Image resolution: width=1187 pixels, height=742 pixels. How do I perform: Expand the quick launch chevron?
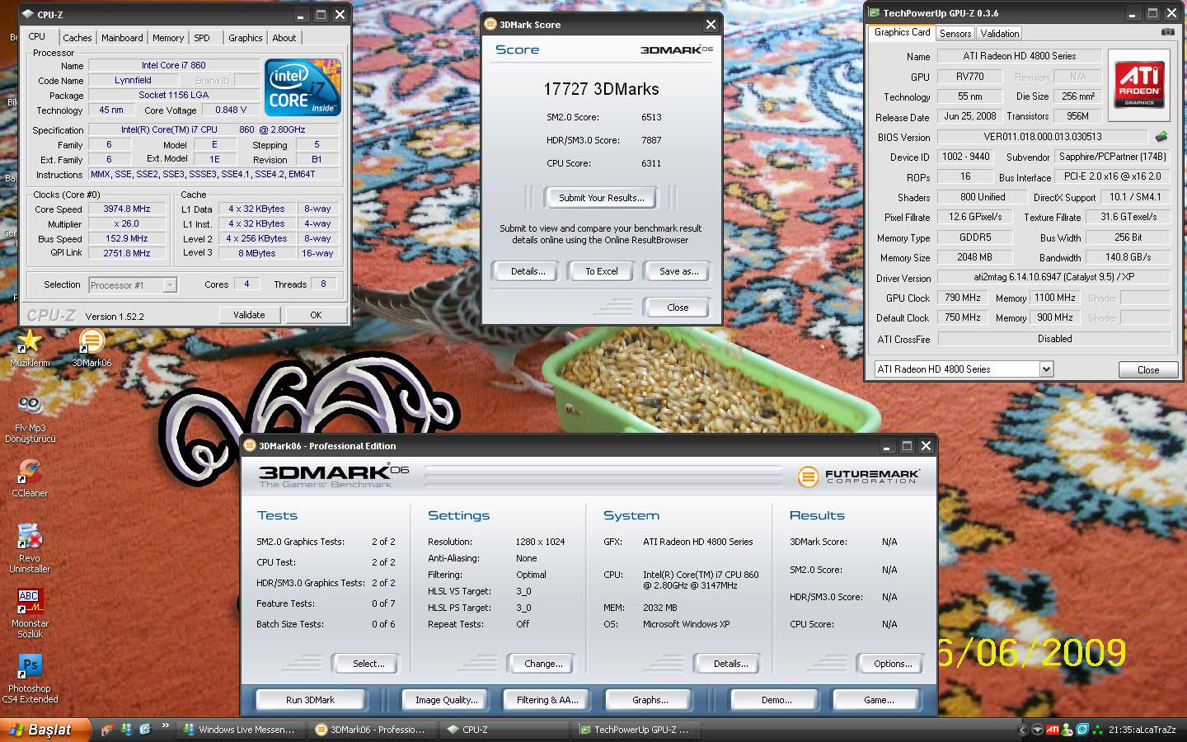165,726
